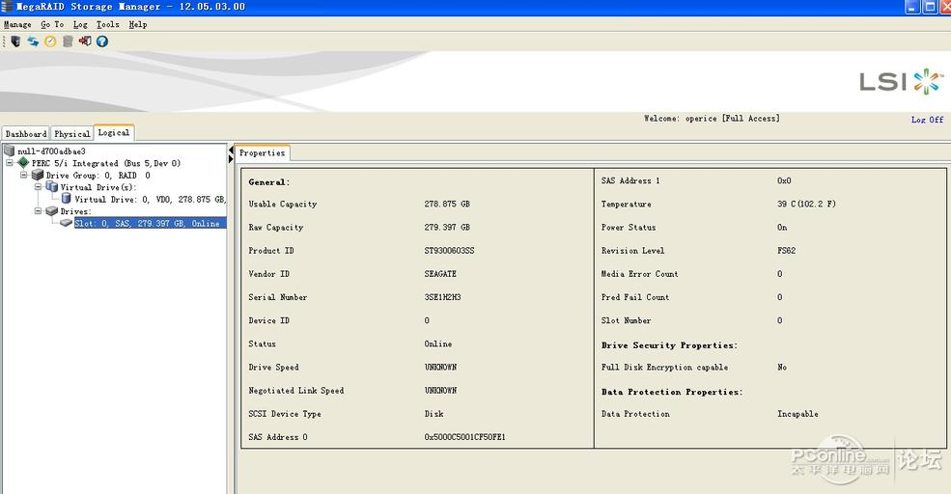The height and width of the screenshot is (494, 951).
Task: Select Drive Group: 0, RAID 0 row
Action: pos(98,176)
